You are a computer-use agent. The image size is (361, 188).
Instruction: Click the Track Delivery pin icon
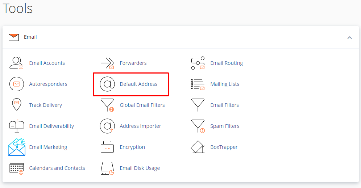(16, 105)
